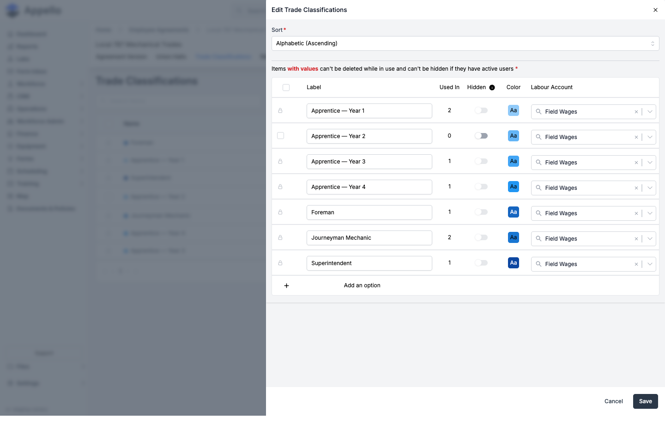Edit the Journeyman Mechanic label field
Image resolution: width=665 pixels, height=424 pixels.
(369, 238)
